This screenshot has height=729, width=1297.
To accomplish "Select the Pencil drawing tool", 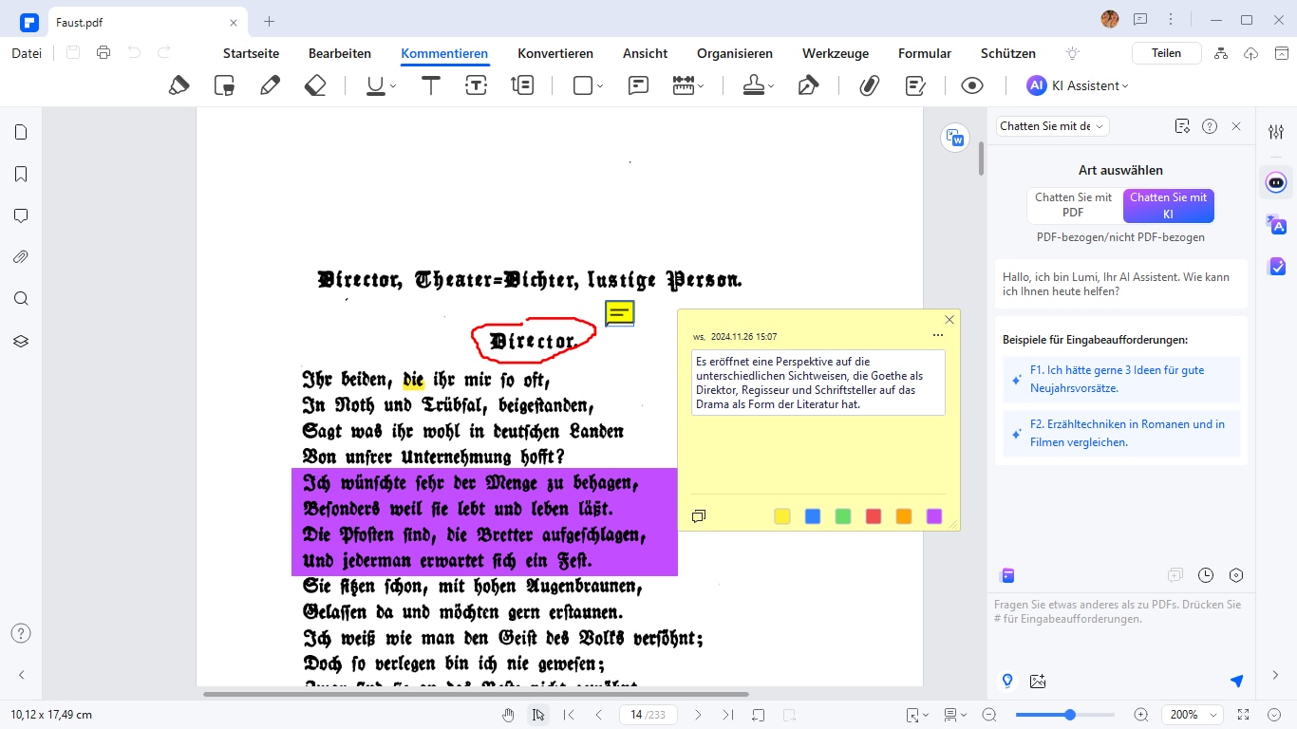I will [x=270, y=85].
